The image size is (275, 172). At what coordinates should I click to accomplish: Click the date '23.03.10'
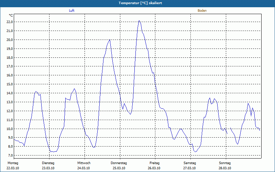tap(48, 168)
